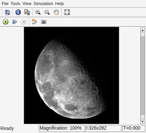Start simulation with green play button
The height and width of the screenshot is (133, 146).
[6, 22]
